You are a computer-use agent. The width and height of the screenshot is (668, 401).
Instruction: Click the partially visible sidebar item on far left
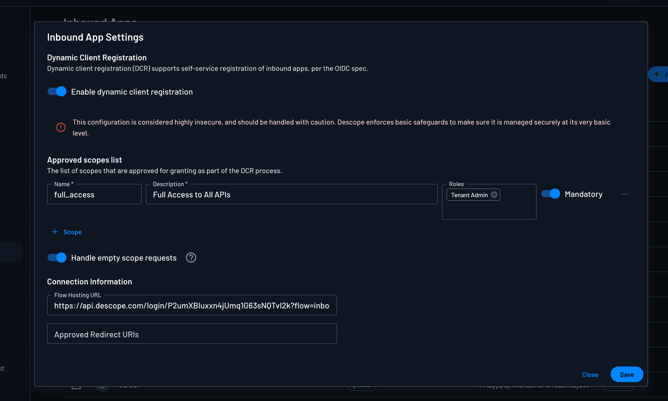(x=3, y=76)
